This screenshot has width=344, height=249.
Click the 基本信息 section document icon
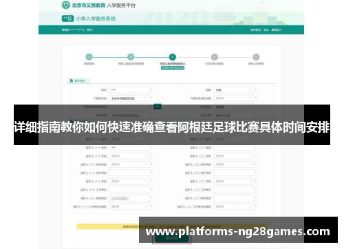tap(72, 80)
